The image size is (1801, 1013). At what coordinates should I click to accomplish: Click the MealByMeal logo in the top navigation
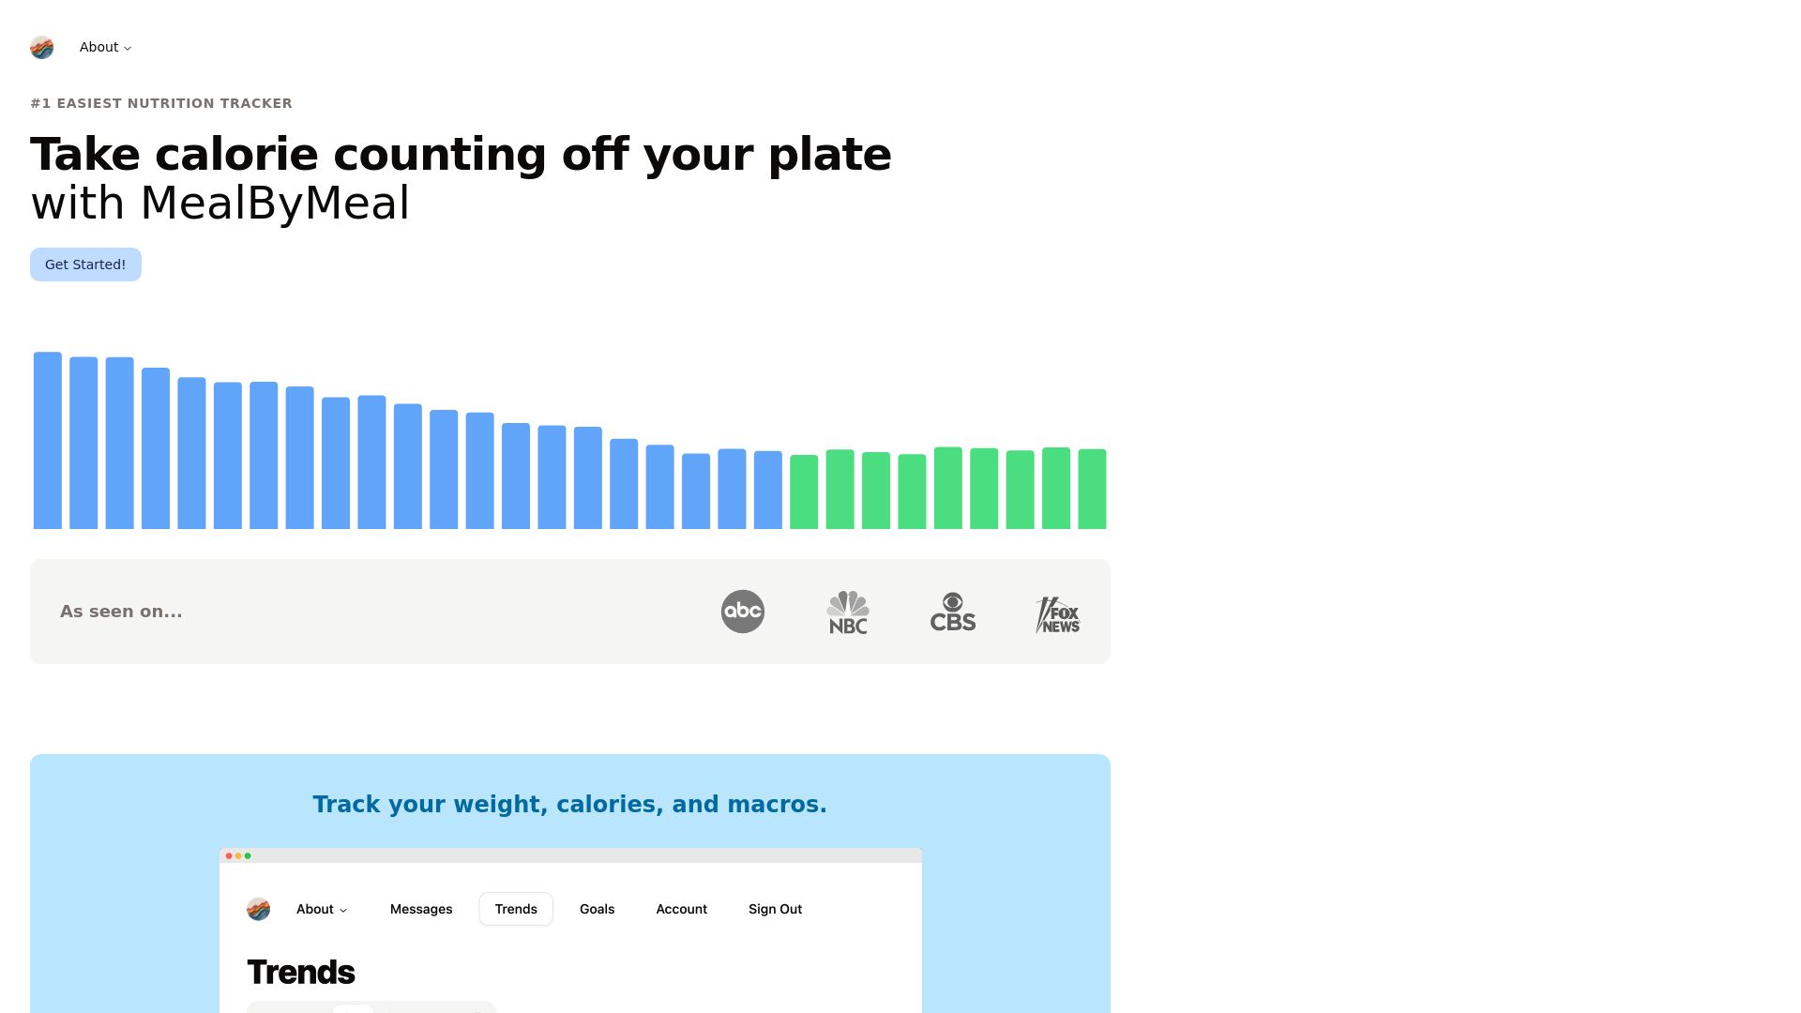click(x=41, y=47)
